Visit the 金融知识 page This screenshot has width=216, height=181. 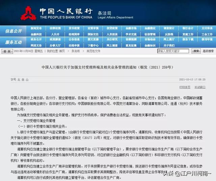150,45
